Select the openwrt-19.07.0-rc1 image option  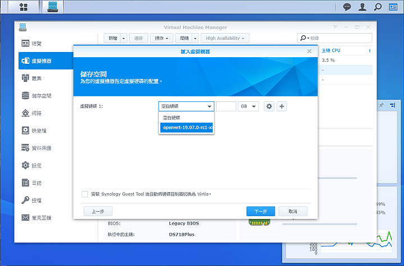(186, 128)
